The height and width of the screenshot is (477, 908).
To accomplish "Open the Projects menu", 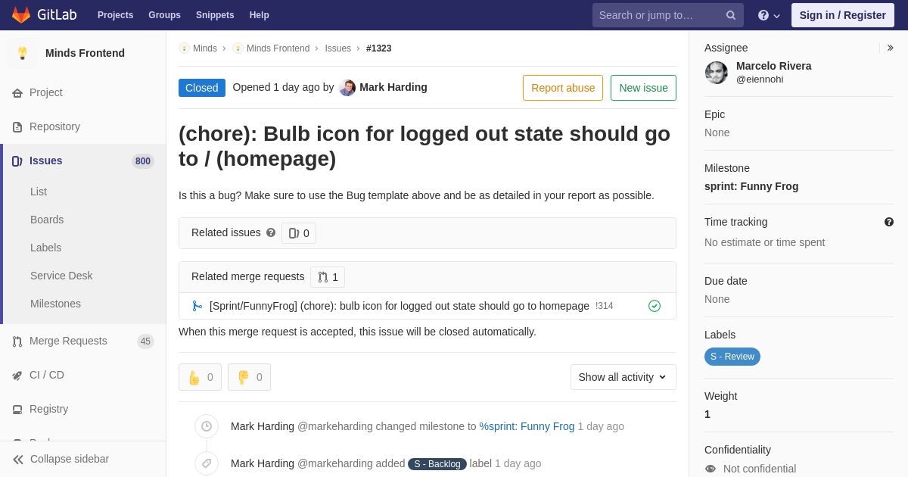I will (115, 15).
